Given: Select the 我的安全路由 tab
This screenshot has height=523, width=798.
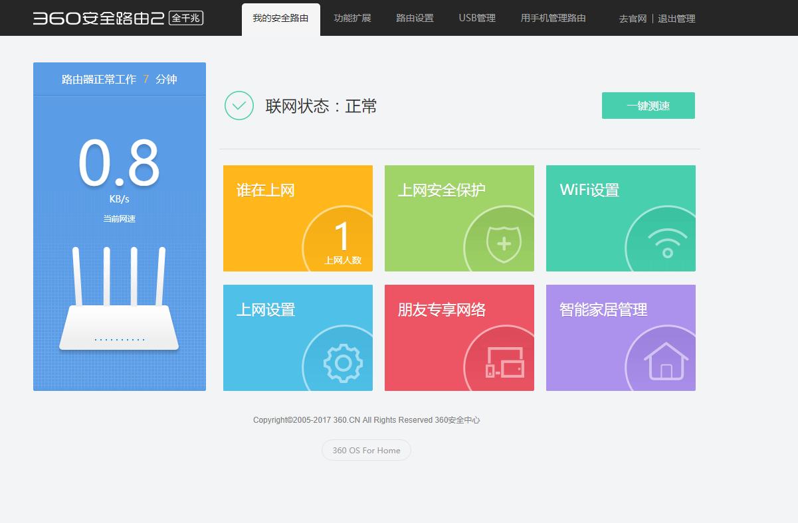Looking at the screenshot, I should [280, 19].
